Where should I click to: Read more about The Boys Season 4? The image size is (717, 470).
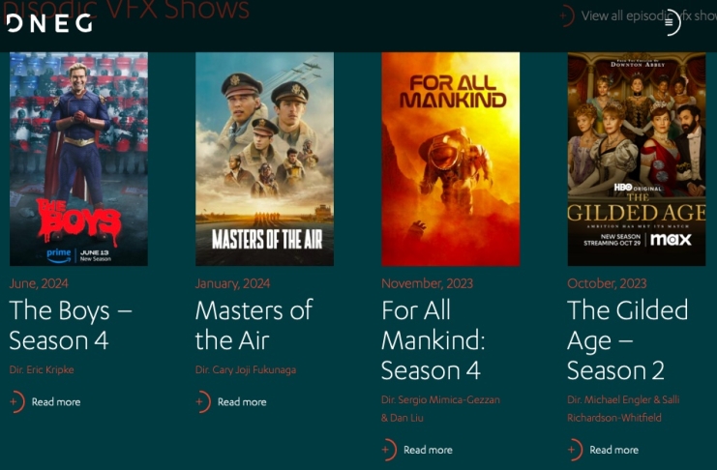(x=56, y=402)
